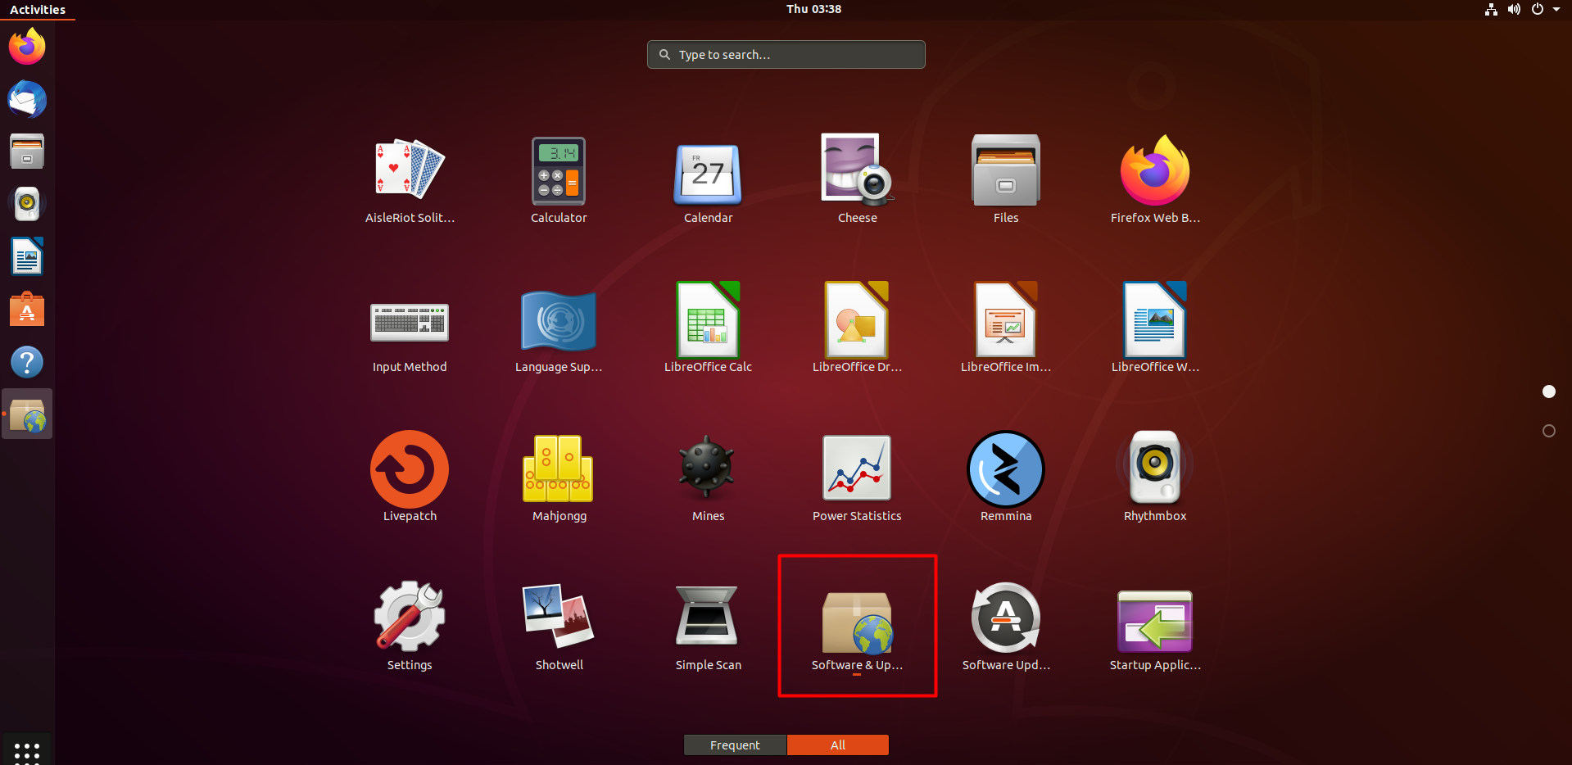This screenshot has height=765, width=1572.
Task: Open Software & Updates in app grid
Action: click(x=857, y=627)
